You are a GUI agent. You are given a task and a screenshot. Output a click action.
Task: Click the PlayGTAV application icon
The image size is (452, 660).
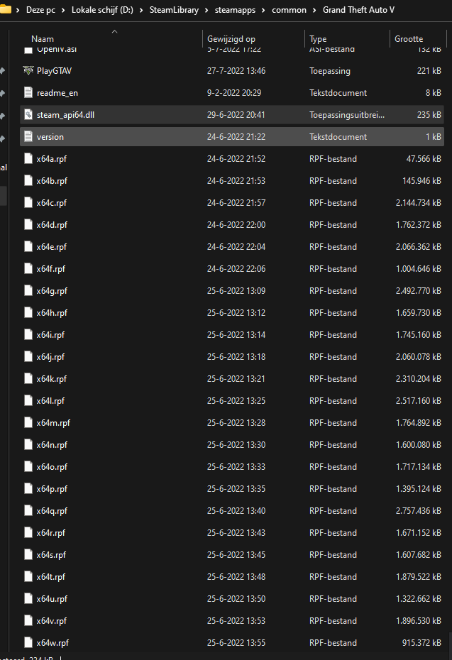click(x=28, y=71)
